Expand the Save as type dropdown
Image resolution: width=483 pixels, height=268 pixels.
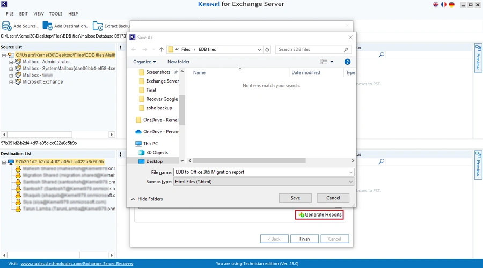click(350, 182)
